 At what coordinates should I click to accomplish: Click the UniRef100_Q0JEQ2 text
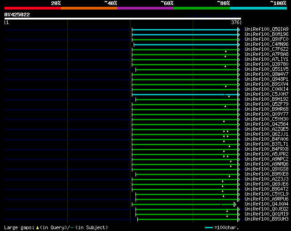click(x=266, y=209)
